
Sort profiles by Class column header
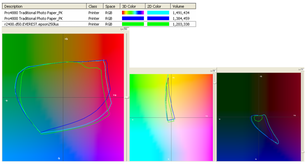click(95, 6)
